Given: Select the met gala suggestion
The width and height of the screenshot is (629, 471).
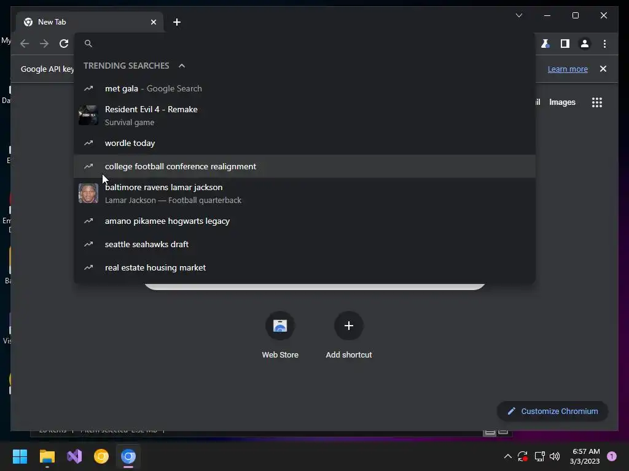Looking at the screenshot, I should 305,88.
